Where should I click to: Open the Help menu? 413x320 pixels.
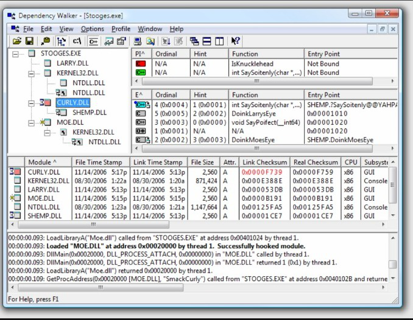coord(177,29)
